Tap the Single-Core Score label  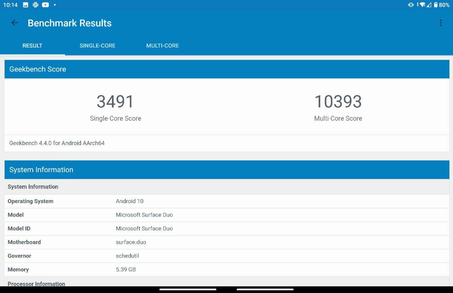[115, 119]
